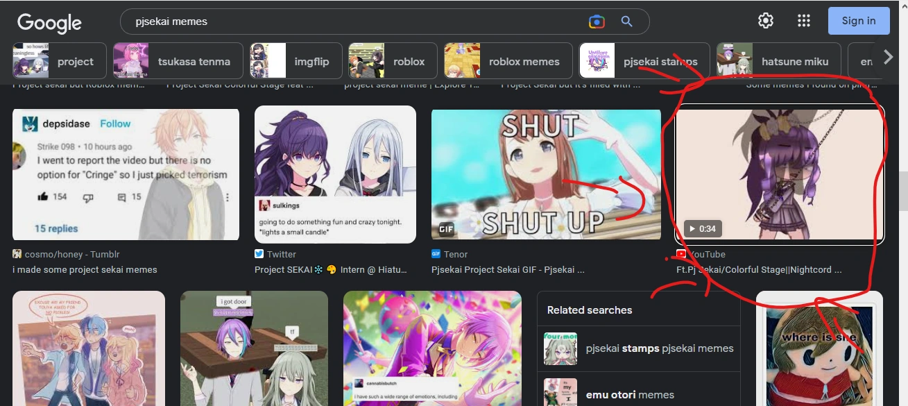Screen dimensions: 908x406
Task: Select the hatsune miku chip
Action: pyautogui.click(x=778, y=61)
